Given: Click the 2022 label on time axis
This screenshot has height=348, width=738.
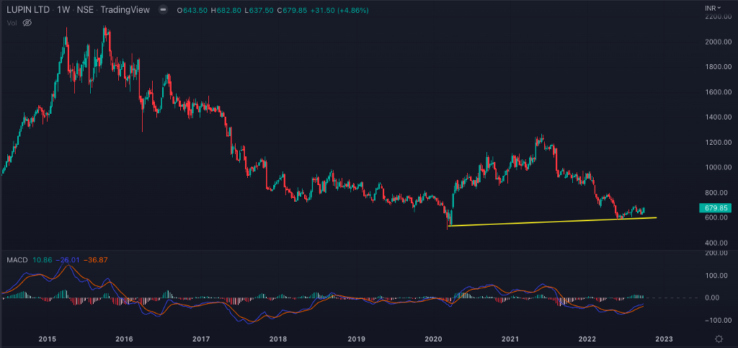Looking at the screenshot, I should click(x=588, y=339).
